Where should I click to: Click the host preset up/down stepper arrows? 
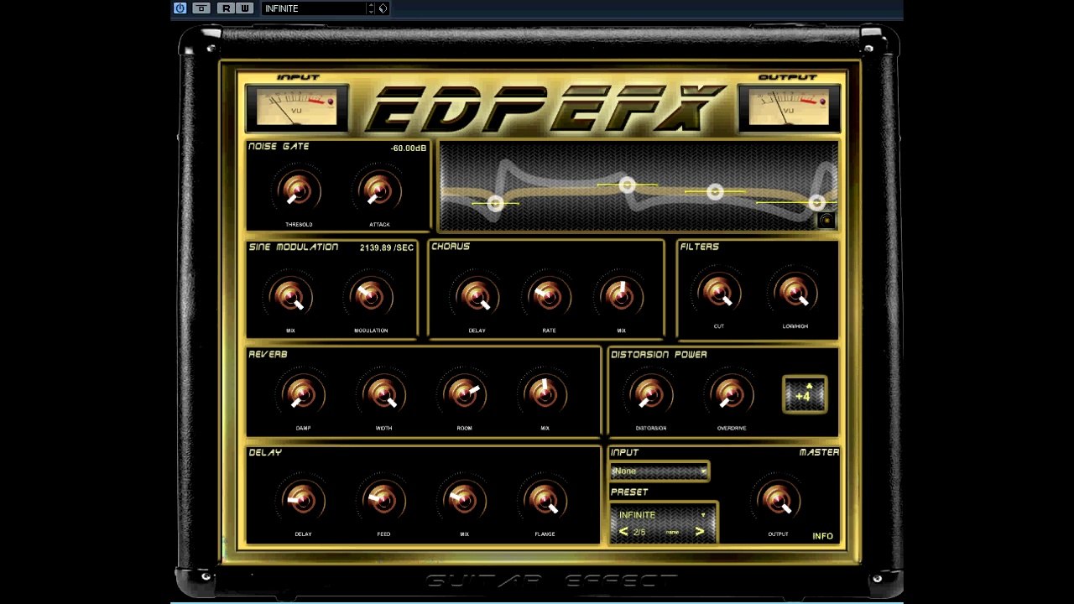371,8
